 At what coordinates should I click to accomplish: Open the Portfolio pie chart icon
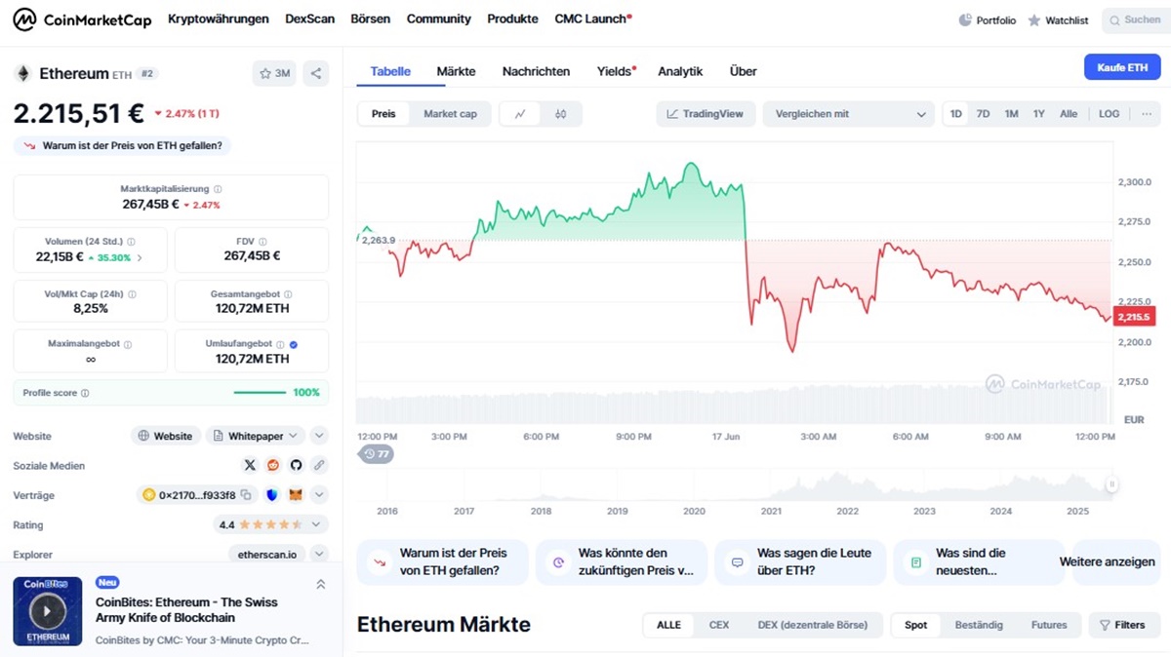(965, 19)
